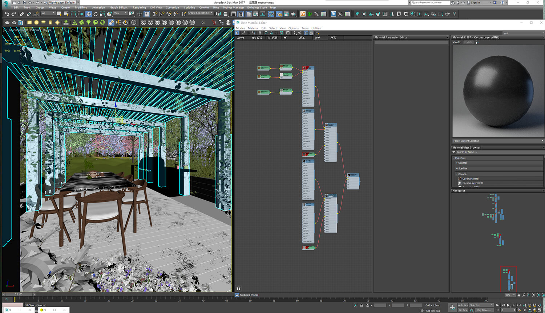Click the Sign In link

(x=476, y=3)
